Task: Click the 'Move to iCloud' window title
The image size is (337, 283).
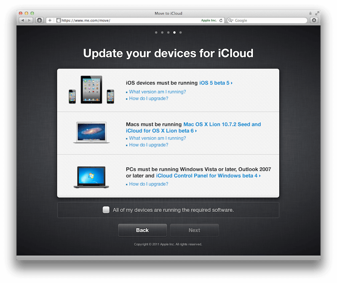Action: (x=168, y=13)
